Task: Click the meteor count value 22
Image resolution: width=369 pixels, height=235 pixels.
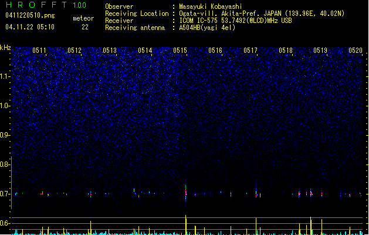Action: pyautogui.click(x=85, y=27)
